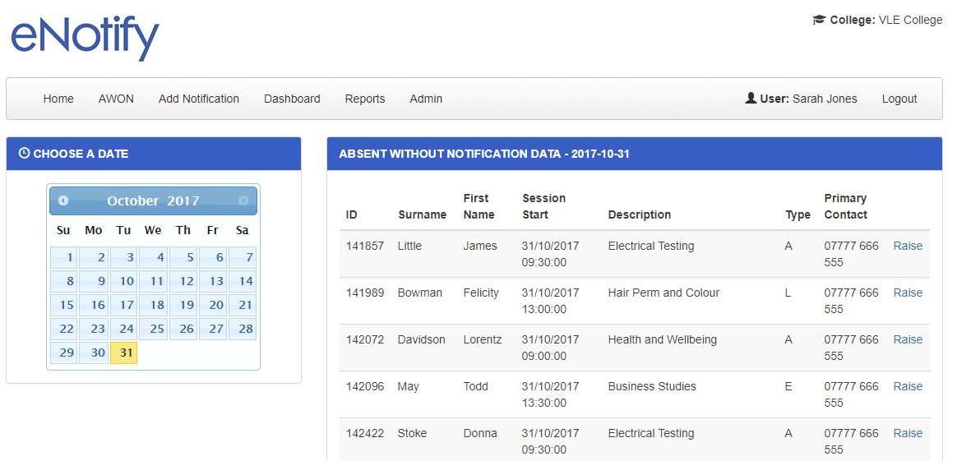
Task: Open the Home menu item
Action: tap(58, 99)
